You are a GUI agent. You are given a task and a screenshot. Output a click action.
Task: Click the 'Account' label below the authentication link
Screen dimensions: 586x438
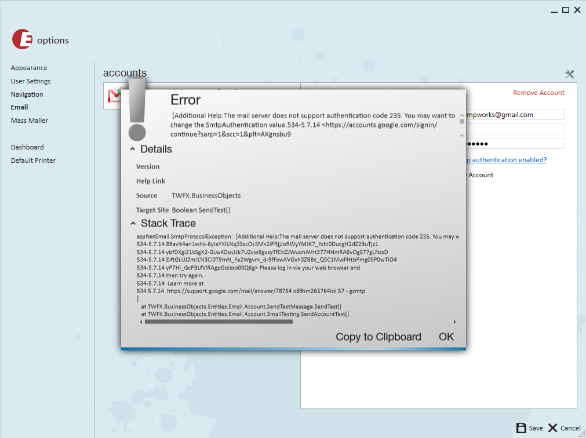[481, 175]
